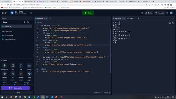This screenshot has width=176, height=99.
Task: Open File Explorer from the taskbar
Action: tap(25, 97)
